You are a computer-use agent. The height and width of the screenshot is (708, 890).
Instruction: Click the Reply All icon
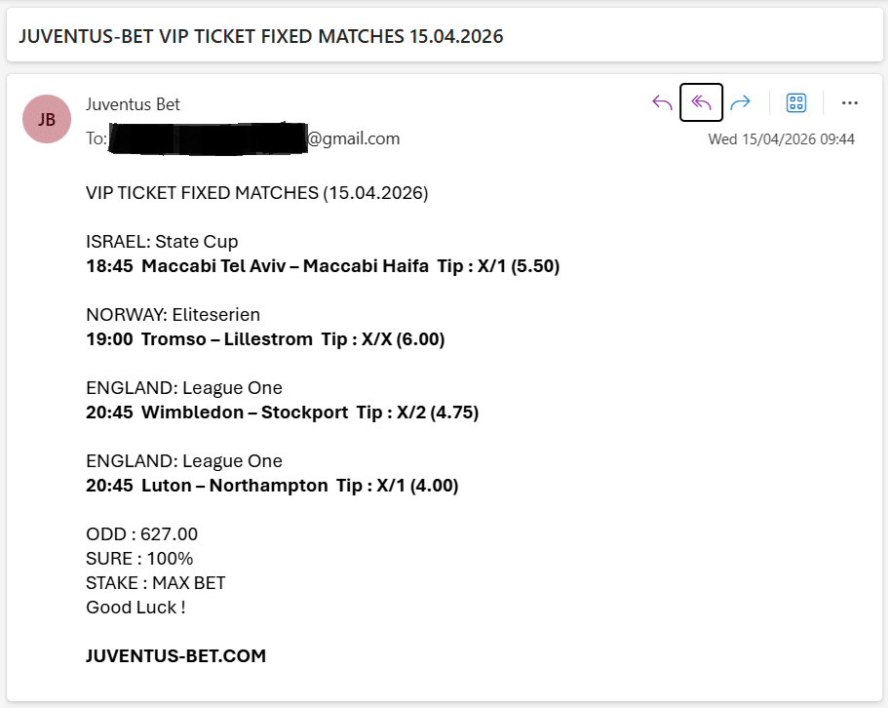(701, 103)
